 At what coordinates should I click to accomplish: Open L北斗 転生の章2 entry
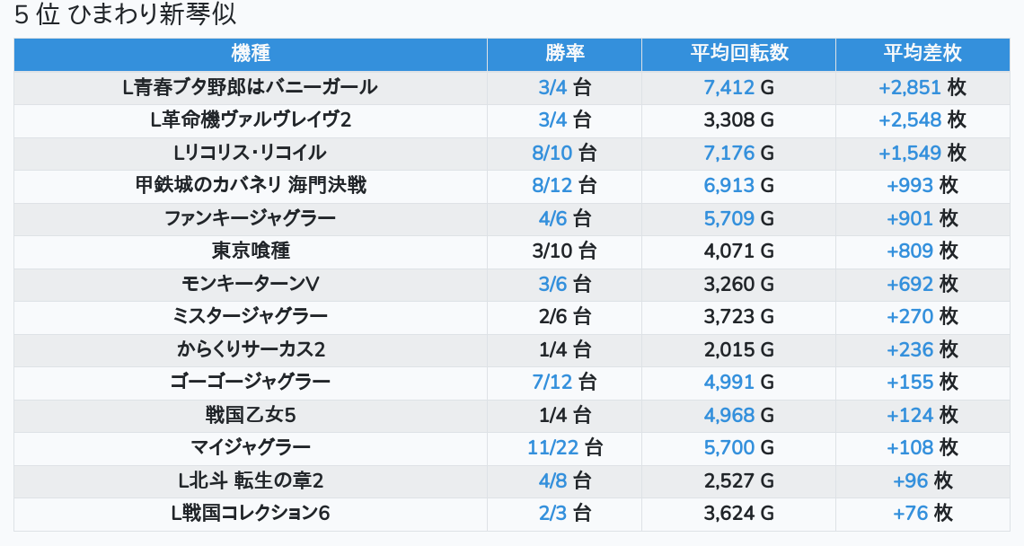point(250,481)
